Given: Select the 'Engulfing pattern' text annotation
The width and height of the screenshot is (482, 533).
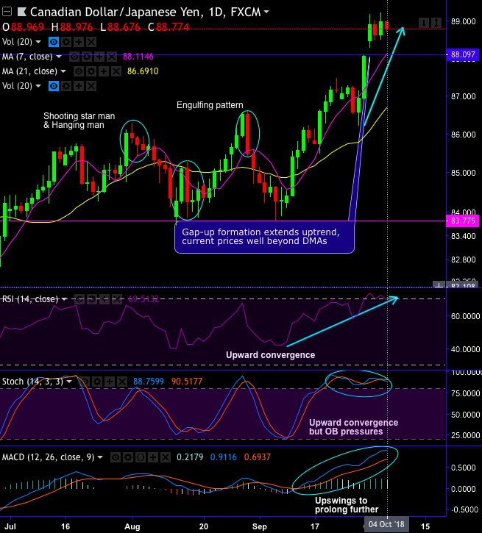Looking at the screenshot, I should coord(210,105).
